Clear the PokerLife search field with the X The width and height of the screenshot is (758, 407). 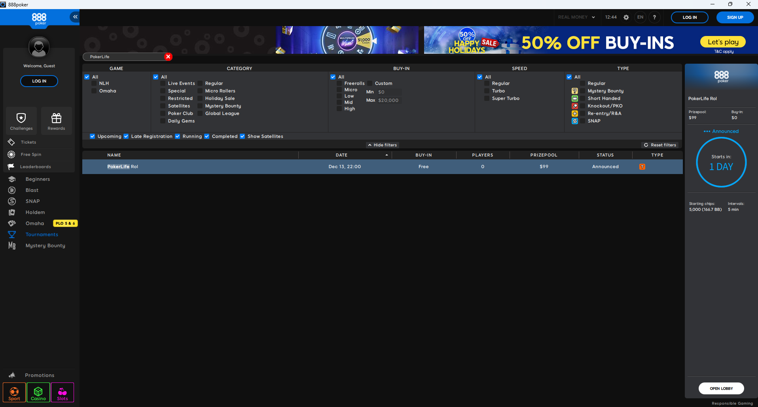tap(168, 57)
